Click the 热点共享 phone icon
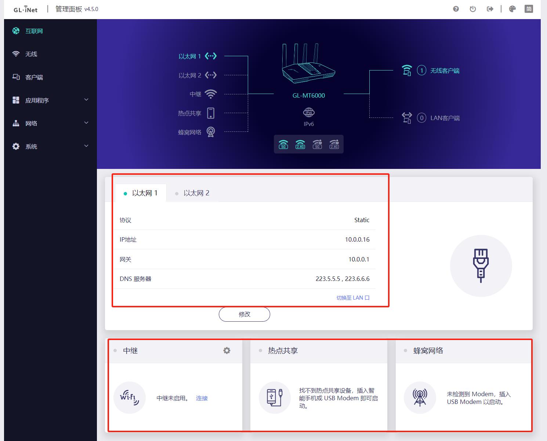This screenshot has height=441, width=547. point(275,398)
